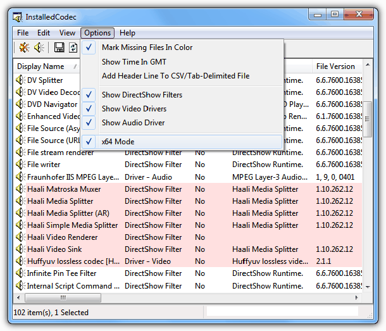Enable Add Header Line To CSV/Tab-Delimited File
This screenshot has width=386, height=331.
pos(182,75)
